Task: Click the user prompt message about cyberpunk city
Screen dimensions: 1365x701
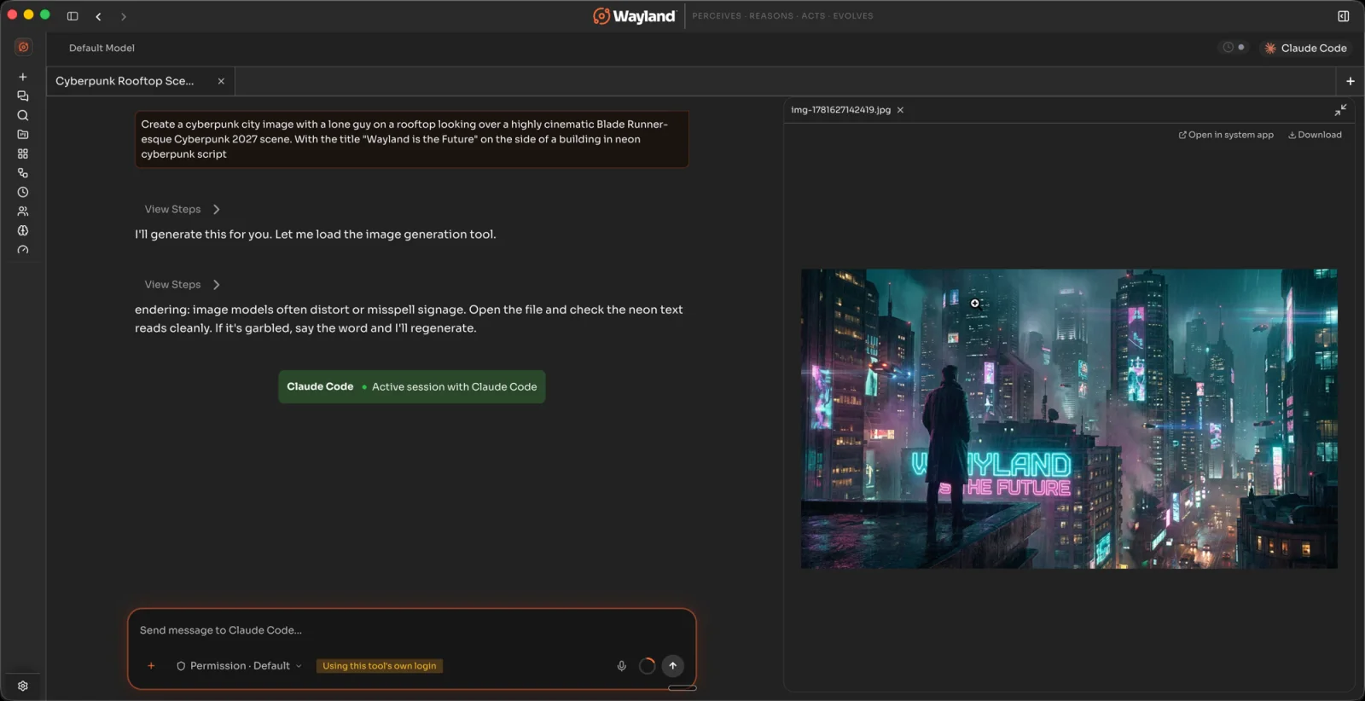Action: tap(412, 139)
